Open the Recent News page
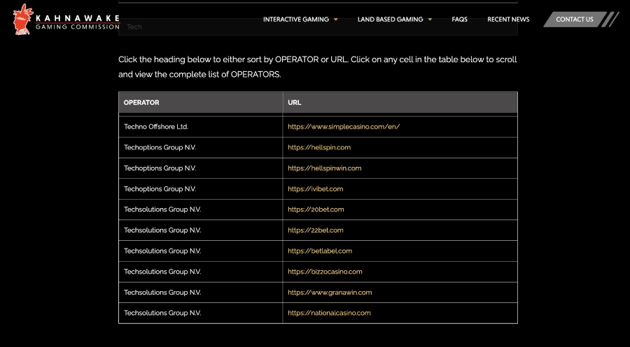 tap(508, 20)
